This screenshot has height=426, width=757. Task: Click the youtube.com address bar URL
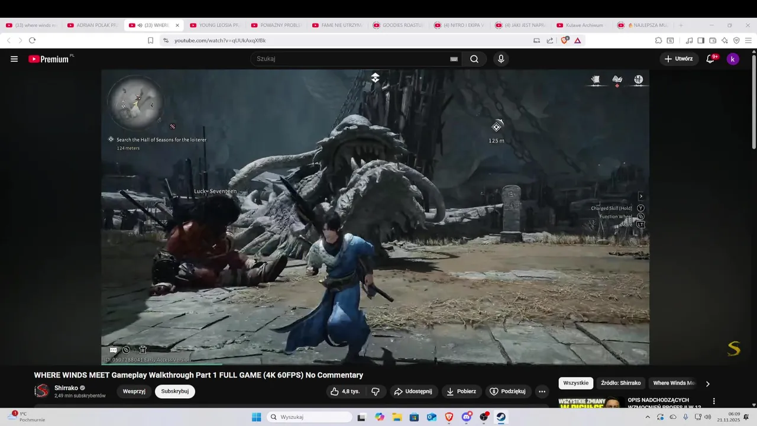pos(220,40)
